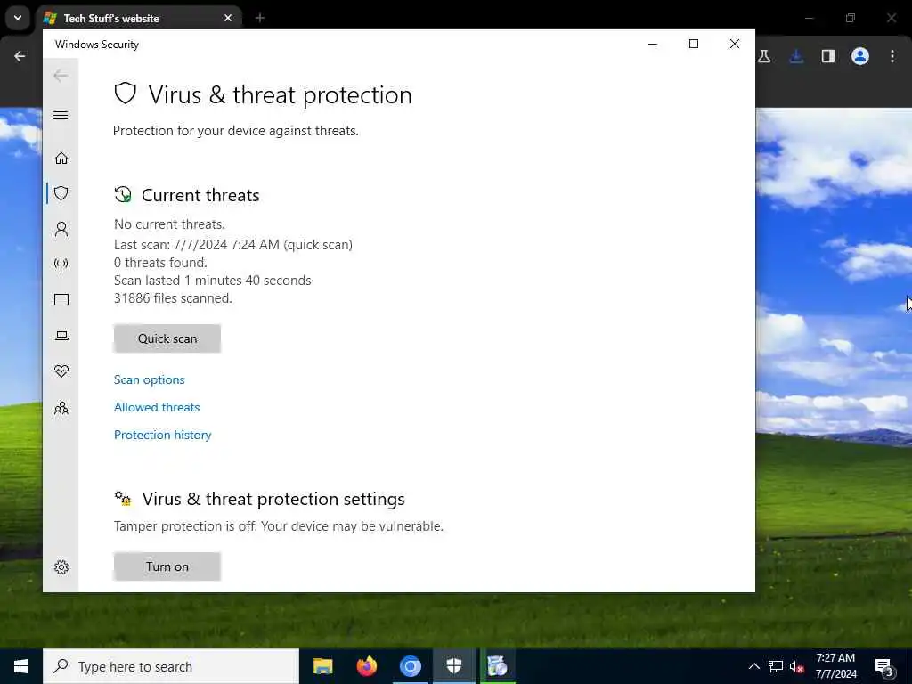The image size is (912, 684).
Task: Expand the hamburger navigation menu
Action: 61,115
